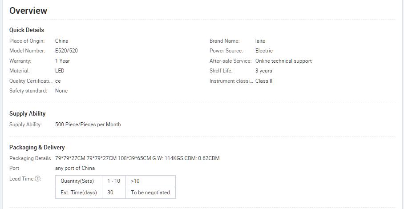Viewport: 404px width, 209px height.
Task: Click the Online technical support text
Action: [283, 61]
